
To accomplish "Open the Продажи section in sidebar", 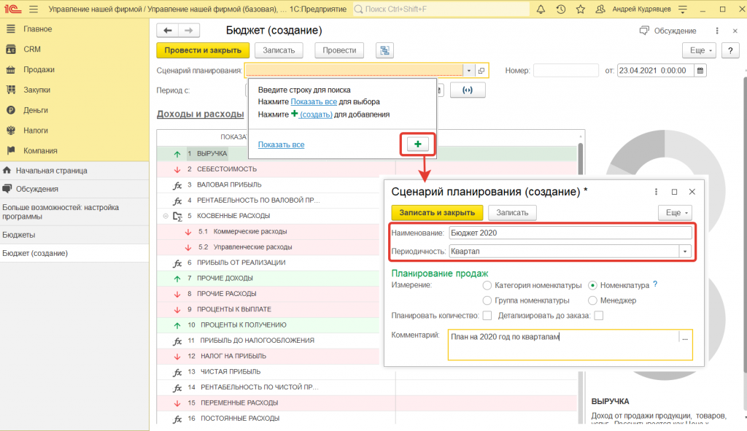I will [39, 69].
